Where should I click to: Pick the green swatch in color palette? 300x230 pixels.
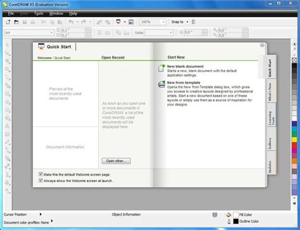[x=294, y=134]
